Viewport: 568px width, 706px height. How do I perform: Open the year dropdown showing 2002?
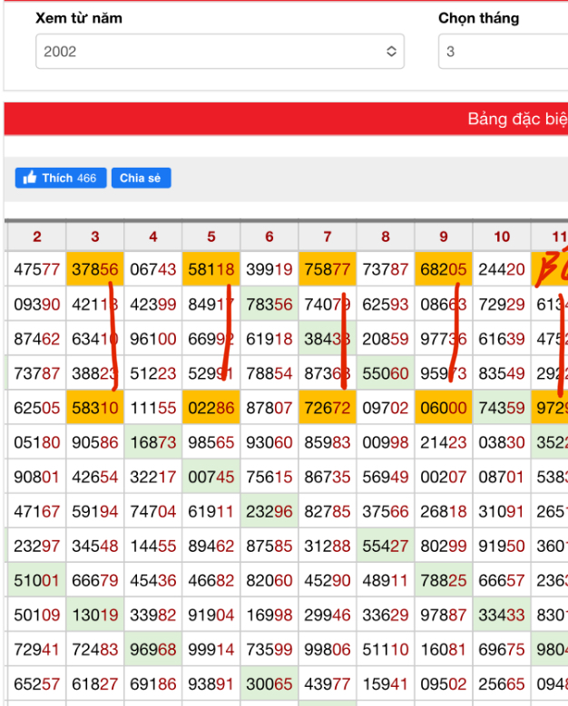tap(220, 52)
